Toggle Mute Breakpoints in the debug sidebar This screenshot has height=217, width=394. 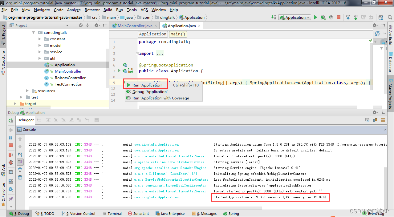(11, 163)
